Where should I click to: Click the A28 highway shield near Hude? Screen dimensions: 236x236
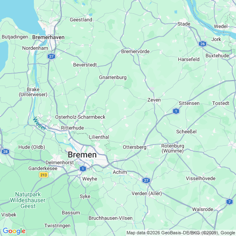5,152
